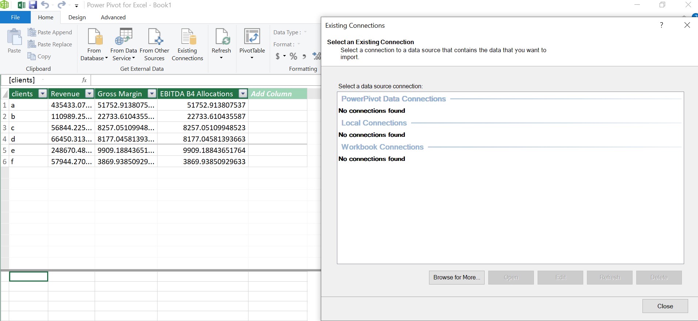This screenshot has width=698, height=321.
Task: Select the Local Connections heading
Action: click(374, 123)
